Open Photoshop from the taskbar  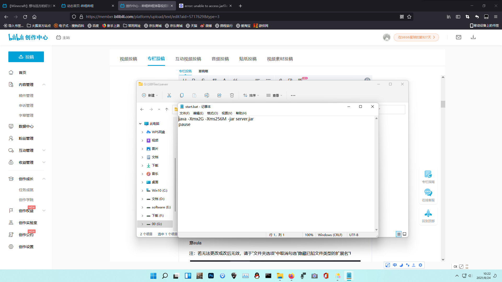[211, 276]
